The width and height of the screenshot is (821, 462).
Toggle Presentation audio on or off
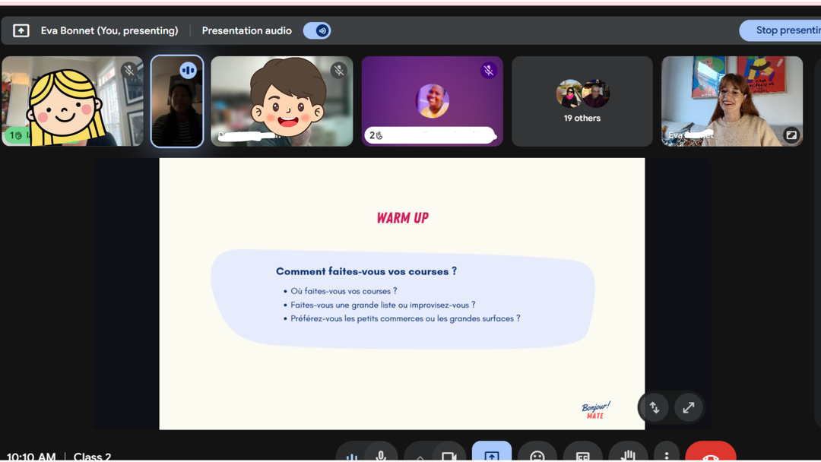(317, 30)
